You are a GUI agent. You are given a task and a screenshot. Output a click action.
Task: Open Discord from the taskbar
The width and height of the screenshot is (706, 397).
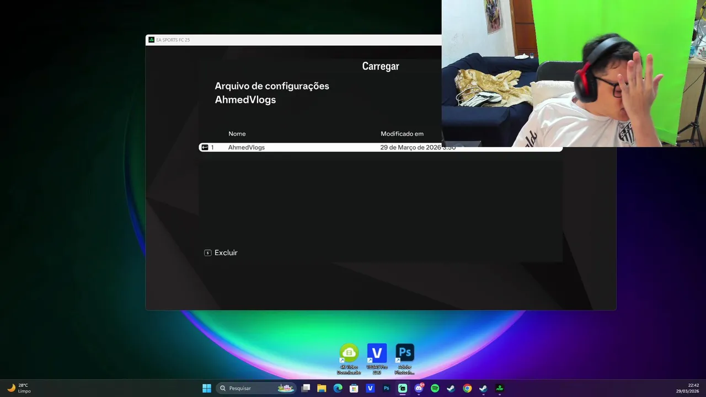pyautogui.click(x=419, y=388)
